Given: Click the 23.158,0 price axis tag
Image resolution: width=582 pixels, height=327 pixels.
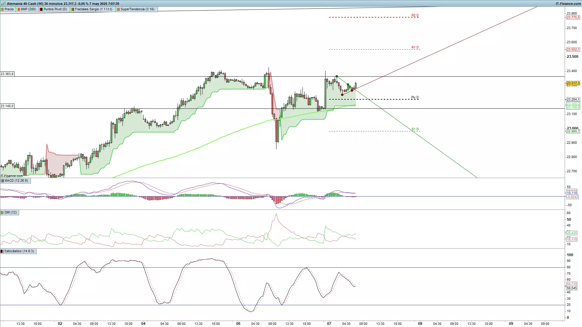Looking at the screenshot, I should 573,107.
